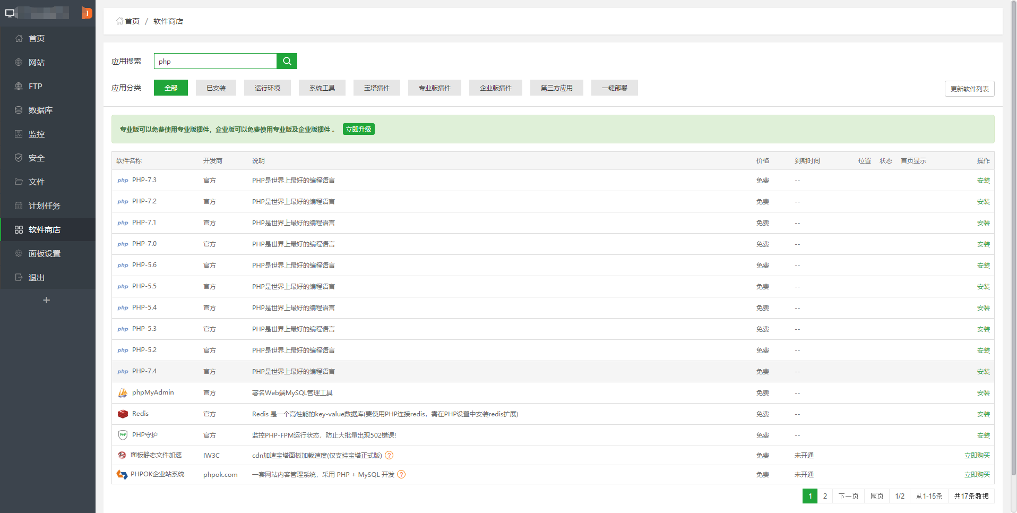The width and height of the screenshot is (1017, 513).
Task: Go to page 2 of results
Action: 825,496
